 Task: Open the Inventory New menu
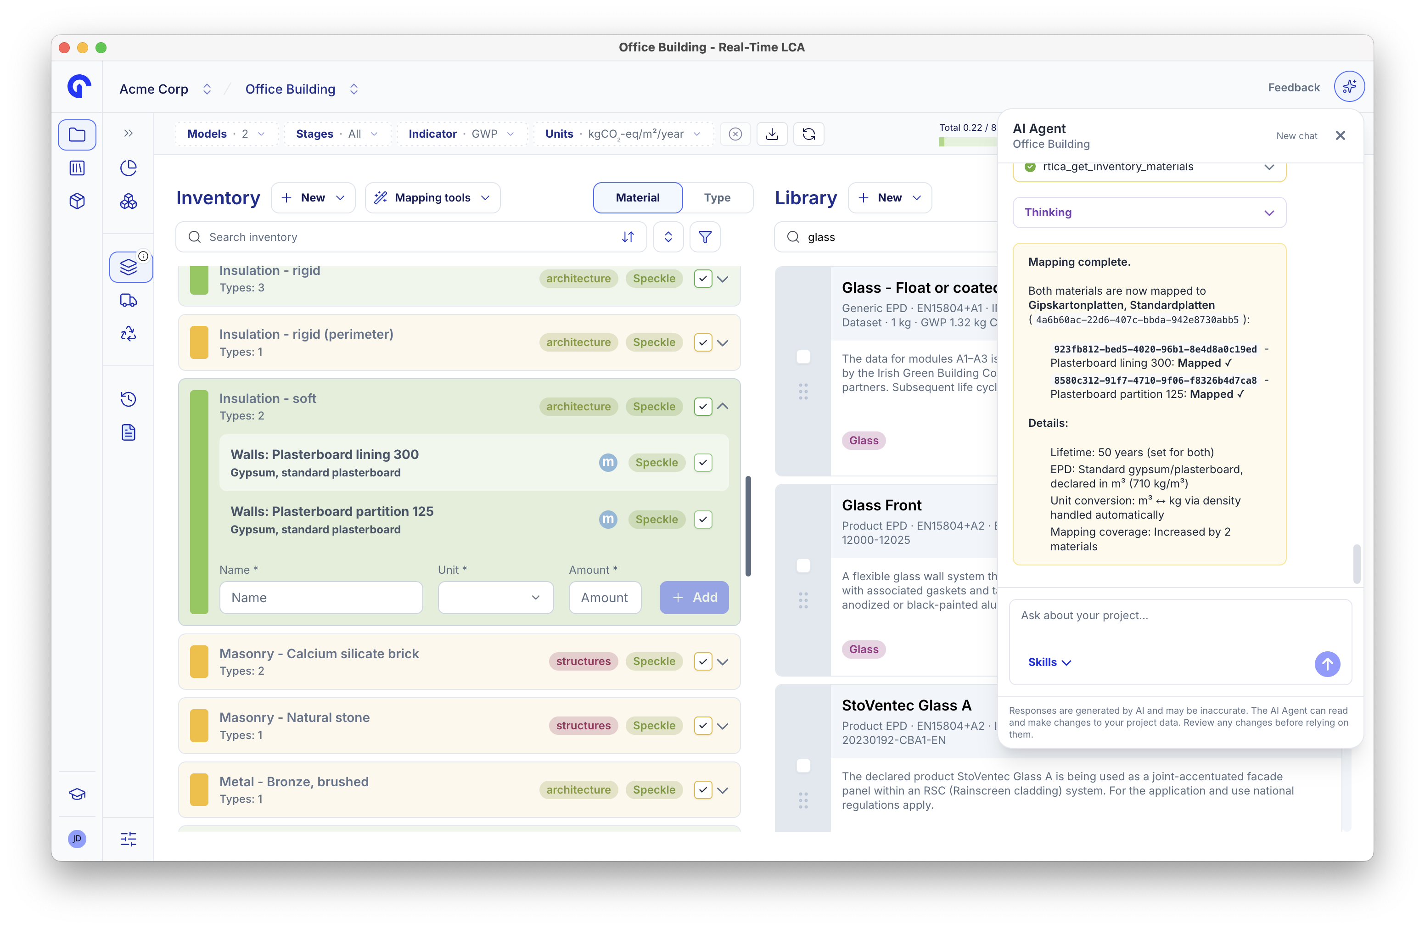coord(313,197)
